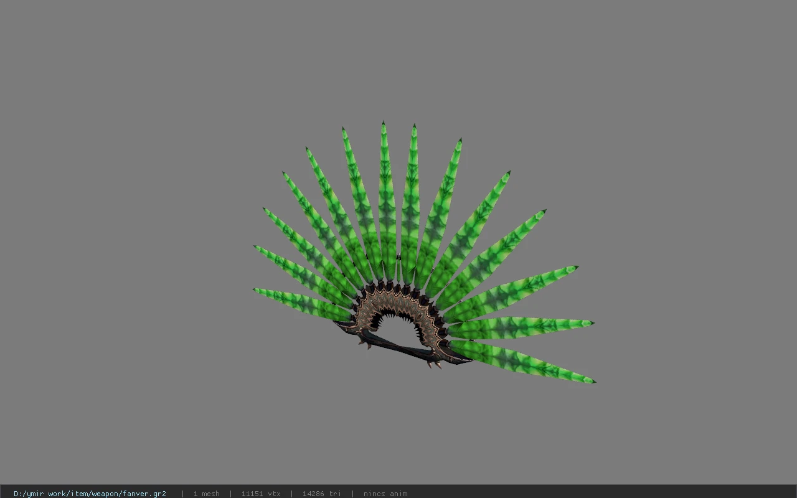Click the "nincs anim" status entry
Screen dimensions: 797x498
coord(385,494)
